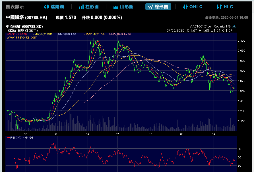Click the line chart icon beside 線形圖
Image resolution: width=254 pixels, height=172 pixels.
[x=150, y=7]
